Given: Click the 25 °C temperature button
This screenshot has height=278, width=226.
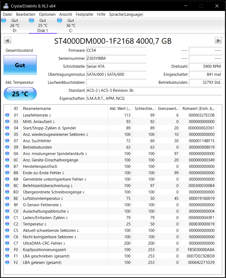Looking at the screenshot, I should coord(20,94).
